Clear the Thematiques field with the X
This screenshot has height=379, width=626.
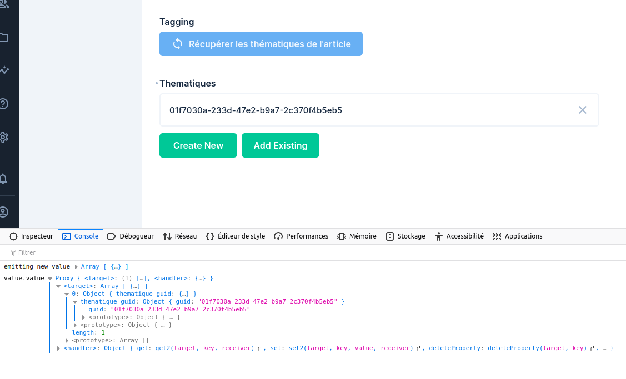[582, 109]
